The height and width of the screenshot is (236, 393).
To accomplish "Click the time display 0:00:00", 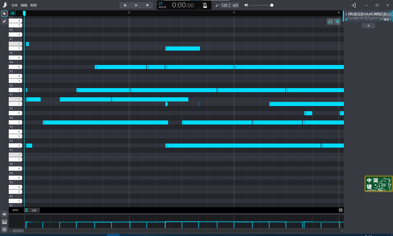I will coord(183,5).
